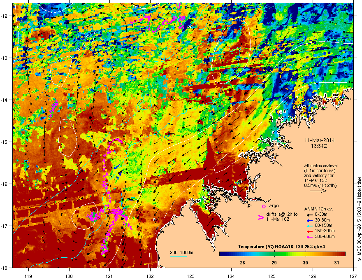Click the '29' color bar tick label
The image size is (362, 280).
click(274, 263)
